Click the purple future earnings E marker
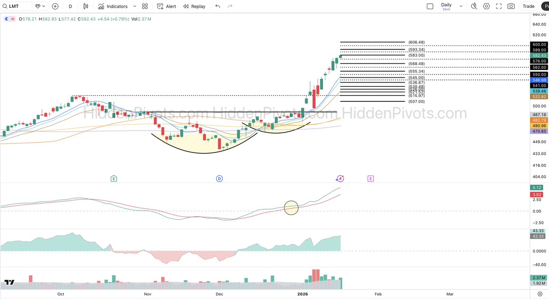The image size is (549, 299). coord(371,178)
